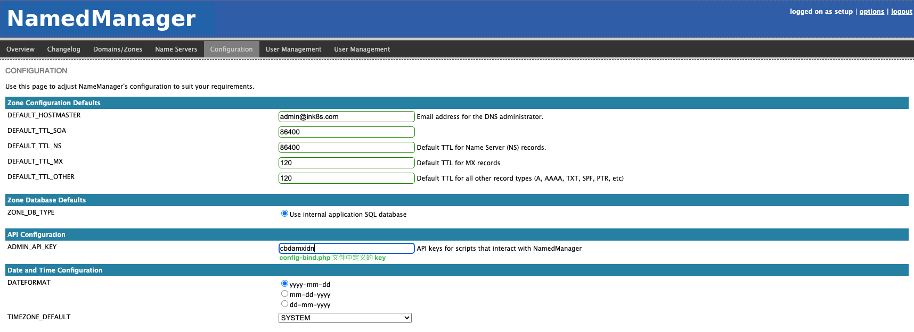Click the DEFAULT_TTL_OTHER label
The width and height of the screenshot is (914, 332).
pyautogui.click(x=41, y=177)
